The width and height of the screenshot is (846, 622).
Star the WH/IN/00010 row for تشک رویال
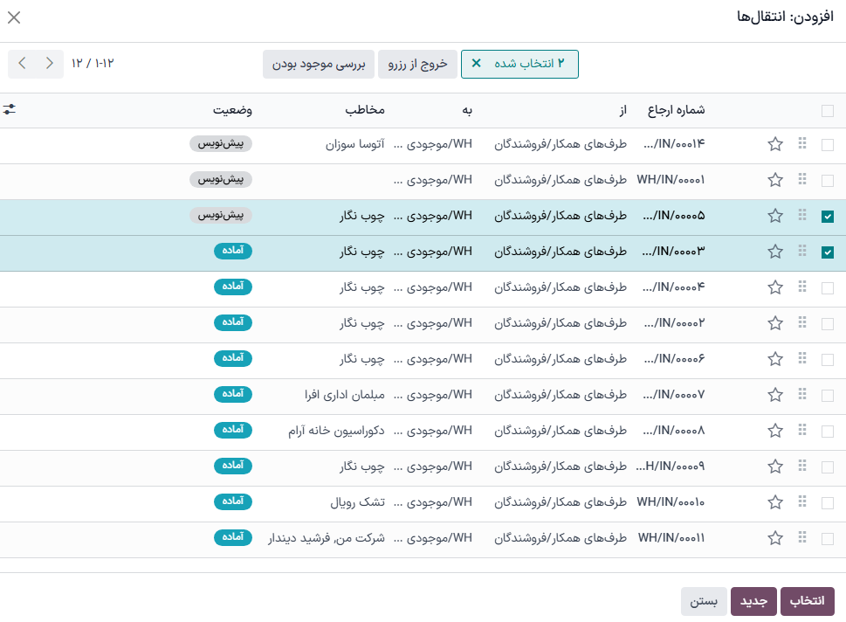774,501
